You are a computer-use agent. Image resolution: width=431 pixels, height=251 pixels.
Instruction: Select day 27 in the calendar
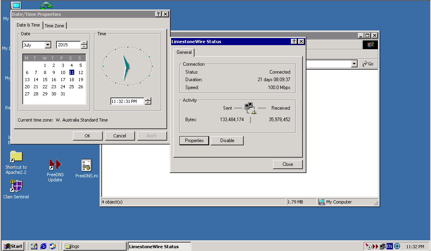pos(27,94)
